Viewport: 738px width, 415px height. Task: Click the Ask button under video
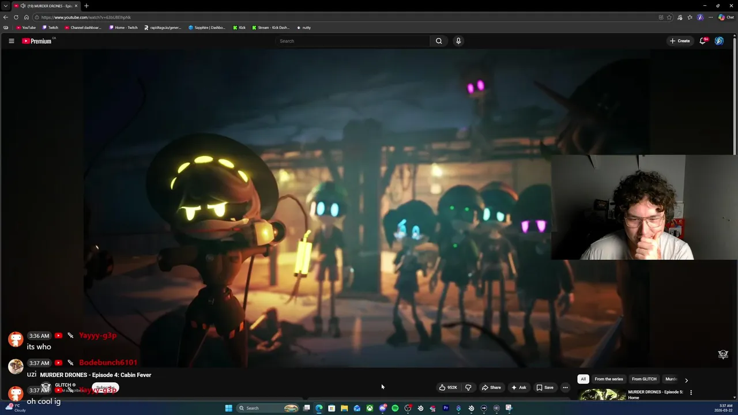(x=518, y=387)
